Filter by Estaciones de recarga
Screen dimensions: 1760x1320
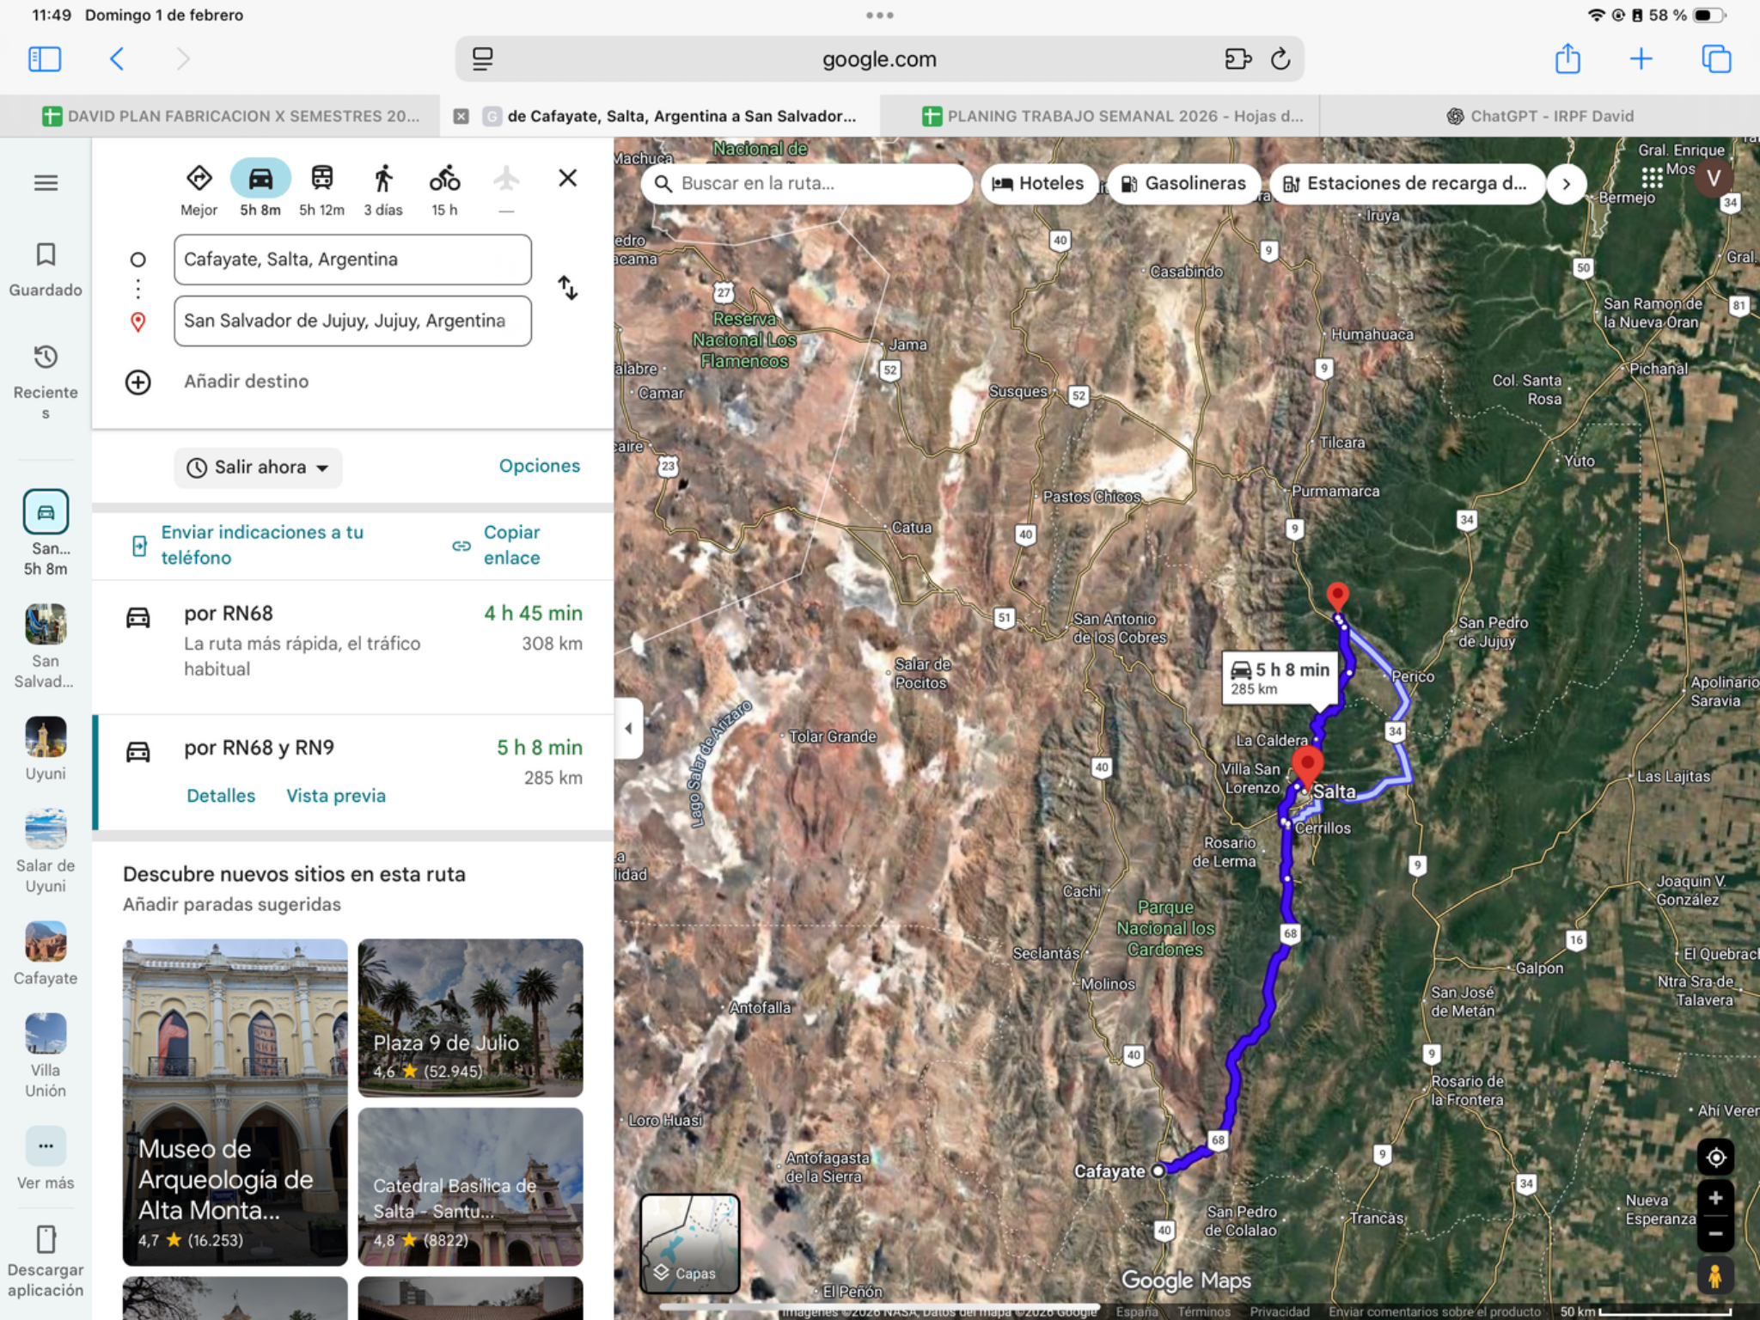(x=1406, y=183)
